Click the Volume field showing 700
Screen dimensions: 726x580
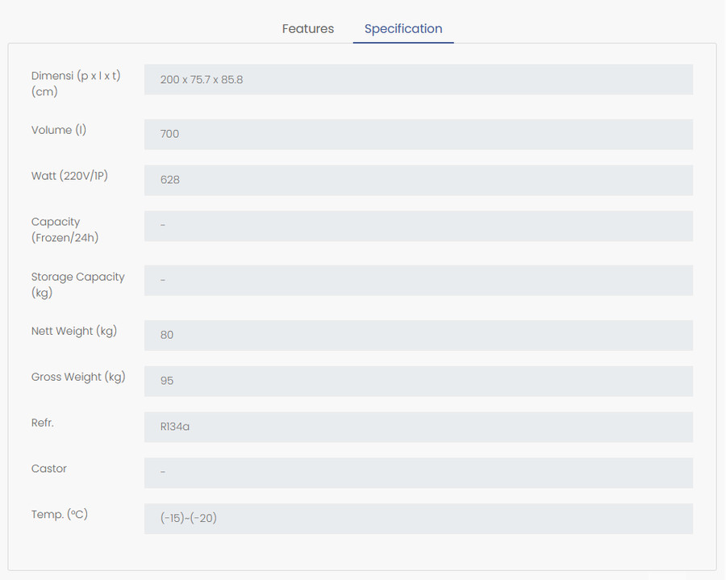pos(418,134)
